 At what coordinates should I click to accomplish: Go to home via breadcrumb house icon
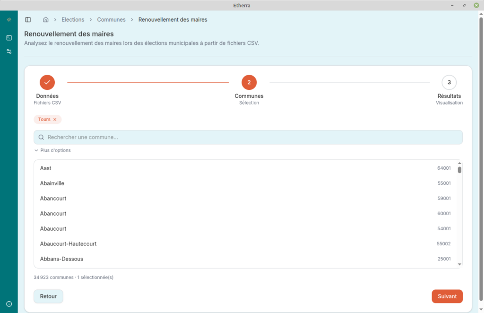point(46,20)
